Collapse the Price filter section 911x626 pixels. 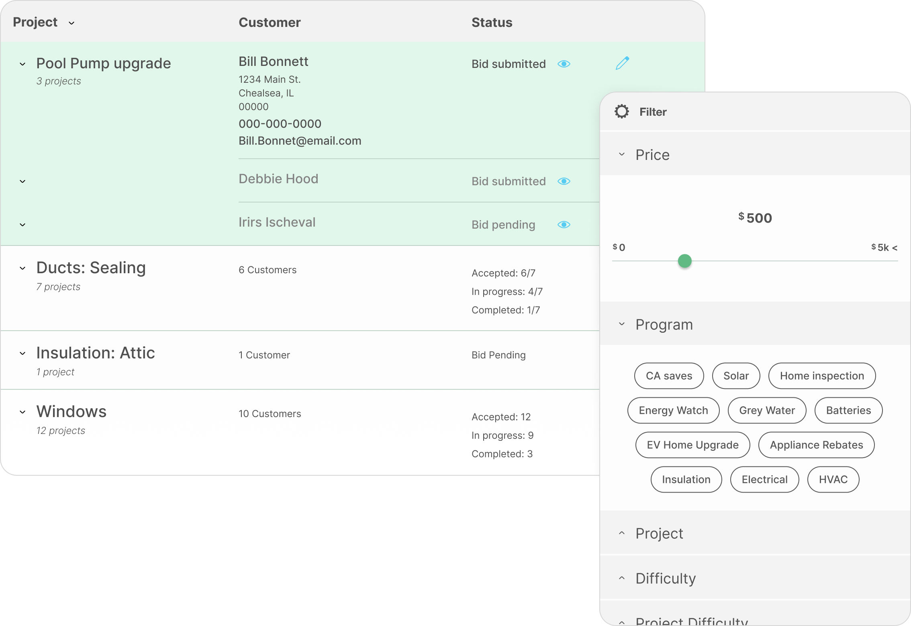[x=622, y=155]
